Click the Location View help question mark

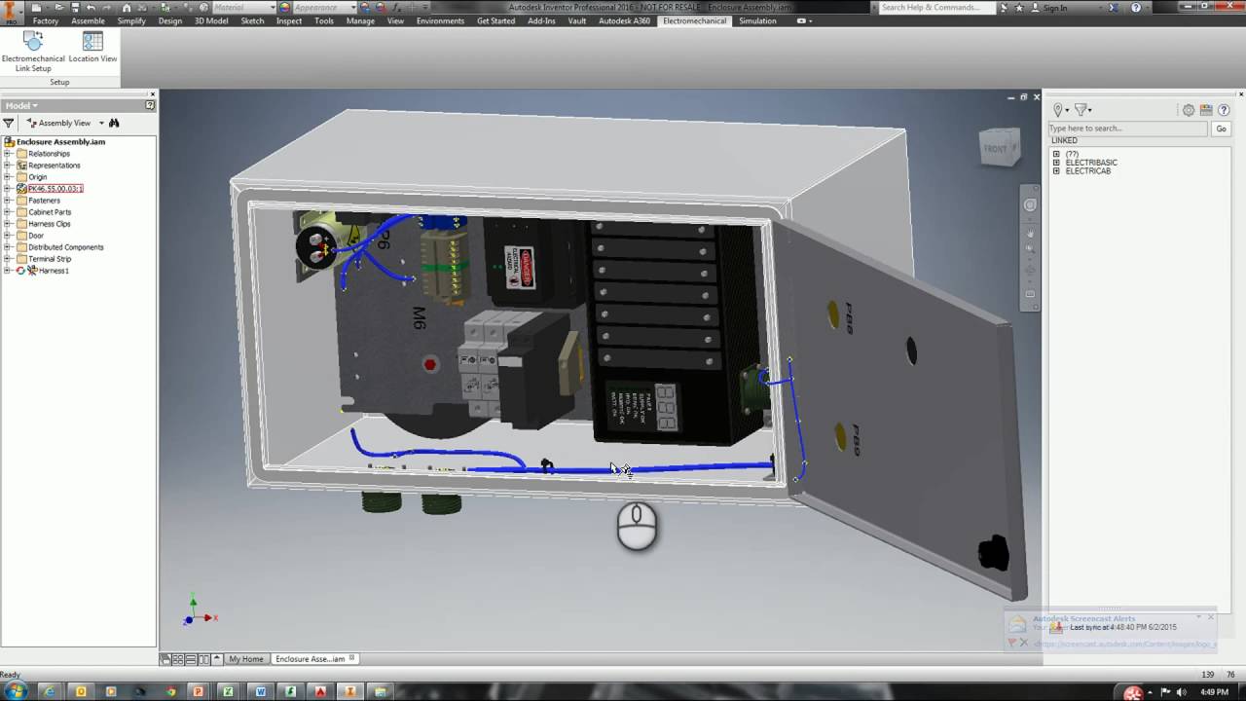tap(1225, 110)
